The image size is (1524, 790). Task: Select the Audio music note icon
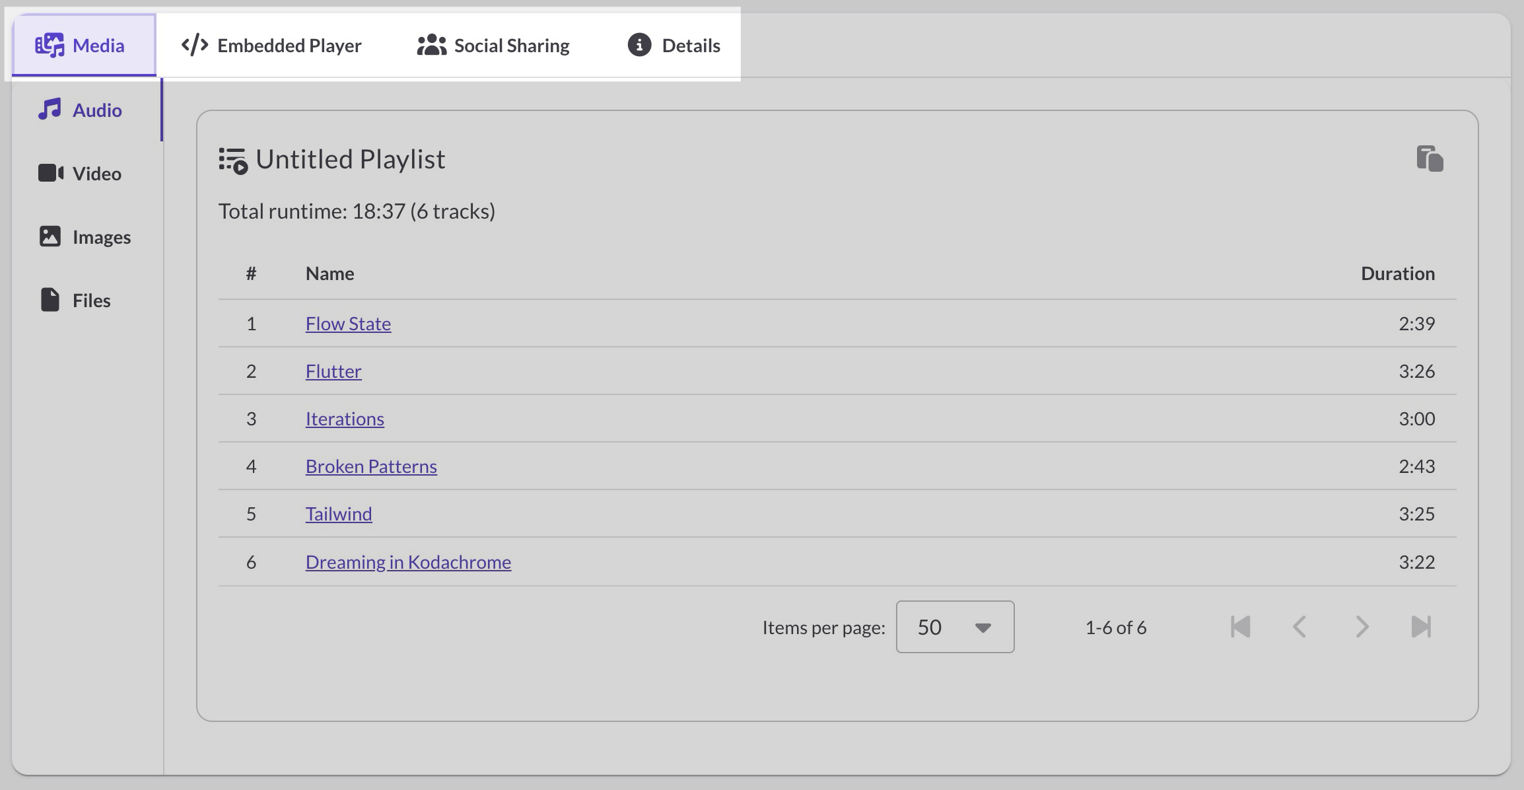coord(50,110)
